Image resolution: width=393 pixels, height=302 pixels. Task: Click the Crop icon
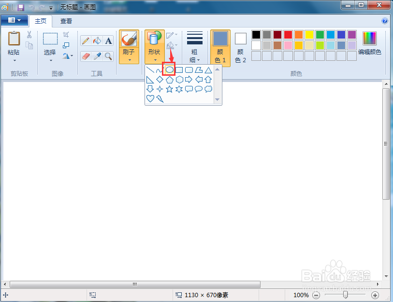pos(66,35)
